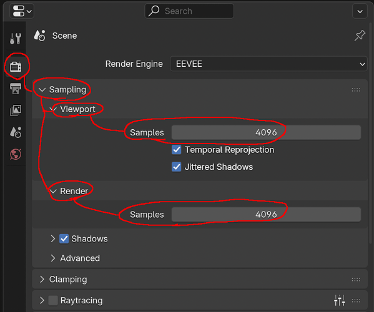374x312 pixels.
Task: Open the Tool properties tab icon
Action: 16,38
